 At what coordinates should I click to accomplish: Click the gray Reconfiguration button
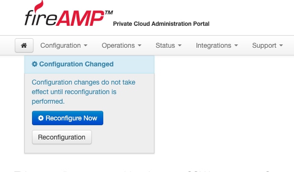click(62, 137)
